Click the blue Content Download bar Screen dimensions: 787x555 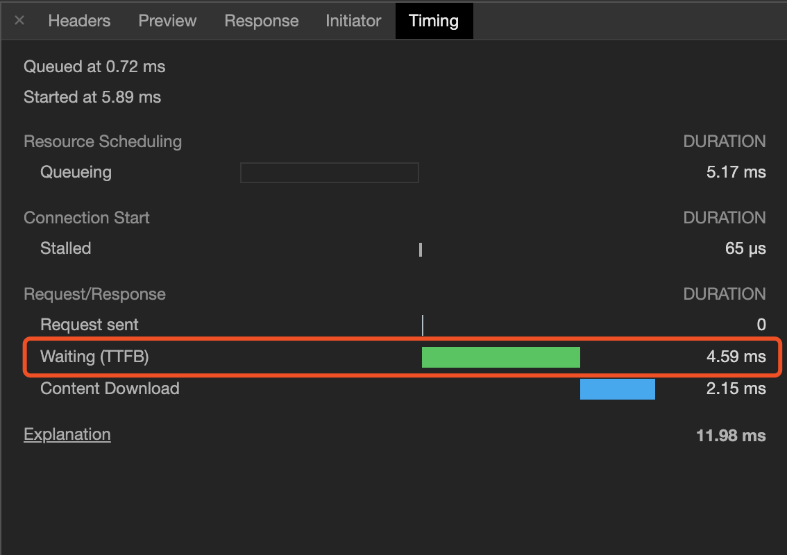tap(617, 388)
